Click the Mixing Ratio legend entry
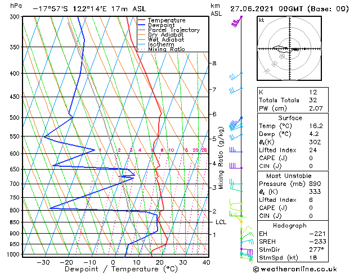Image resolution: width=354 pixels, height=273 pixels. pos(167,49)
